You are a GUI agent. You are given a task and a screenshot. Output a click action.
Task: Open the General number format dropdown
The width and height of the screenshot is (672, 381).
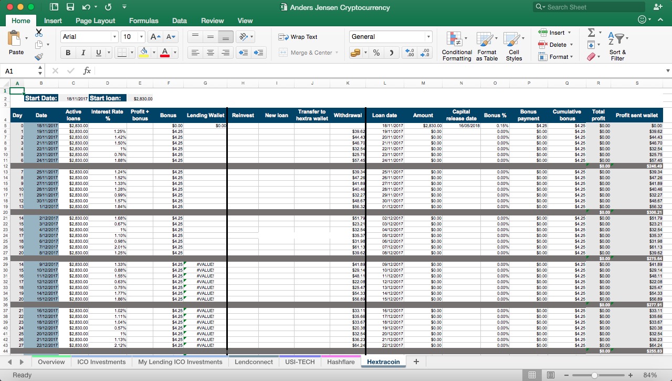tap(428, 37)
